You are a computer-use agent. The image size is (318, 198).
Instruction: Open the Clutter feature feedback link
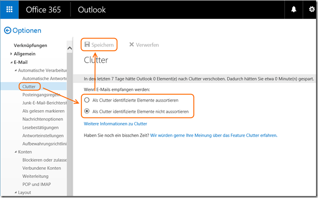pos(214,135)
